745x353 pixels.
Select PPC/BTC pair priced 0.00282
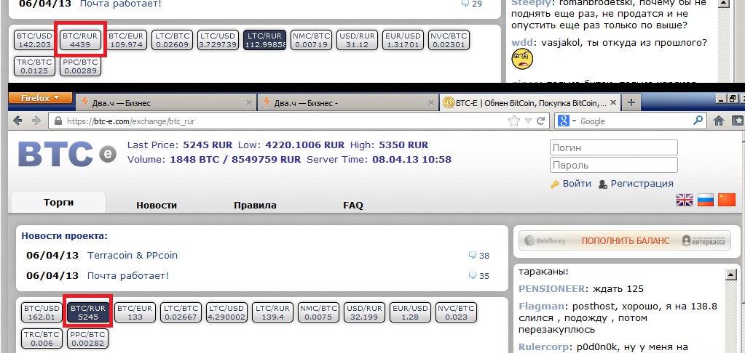[88, 338]
